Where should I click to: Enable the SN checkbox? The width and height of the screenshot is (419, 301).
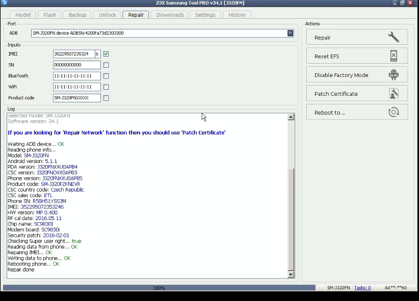click(x=106, y=65)
